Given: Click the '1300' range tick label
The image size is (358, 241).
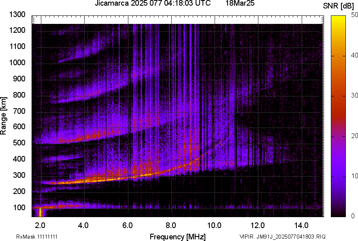Looking at the screenshot, I should click(x=17, y=15).
